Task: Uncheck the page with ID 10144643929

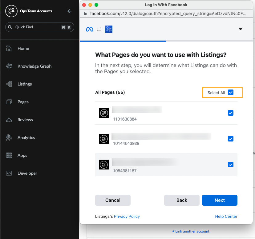Action: [x=230, y=139]
